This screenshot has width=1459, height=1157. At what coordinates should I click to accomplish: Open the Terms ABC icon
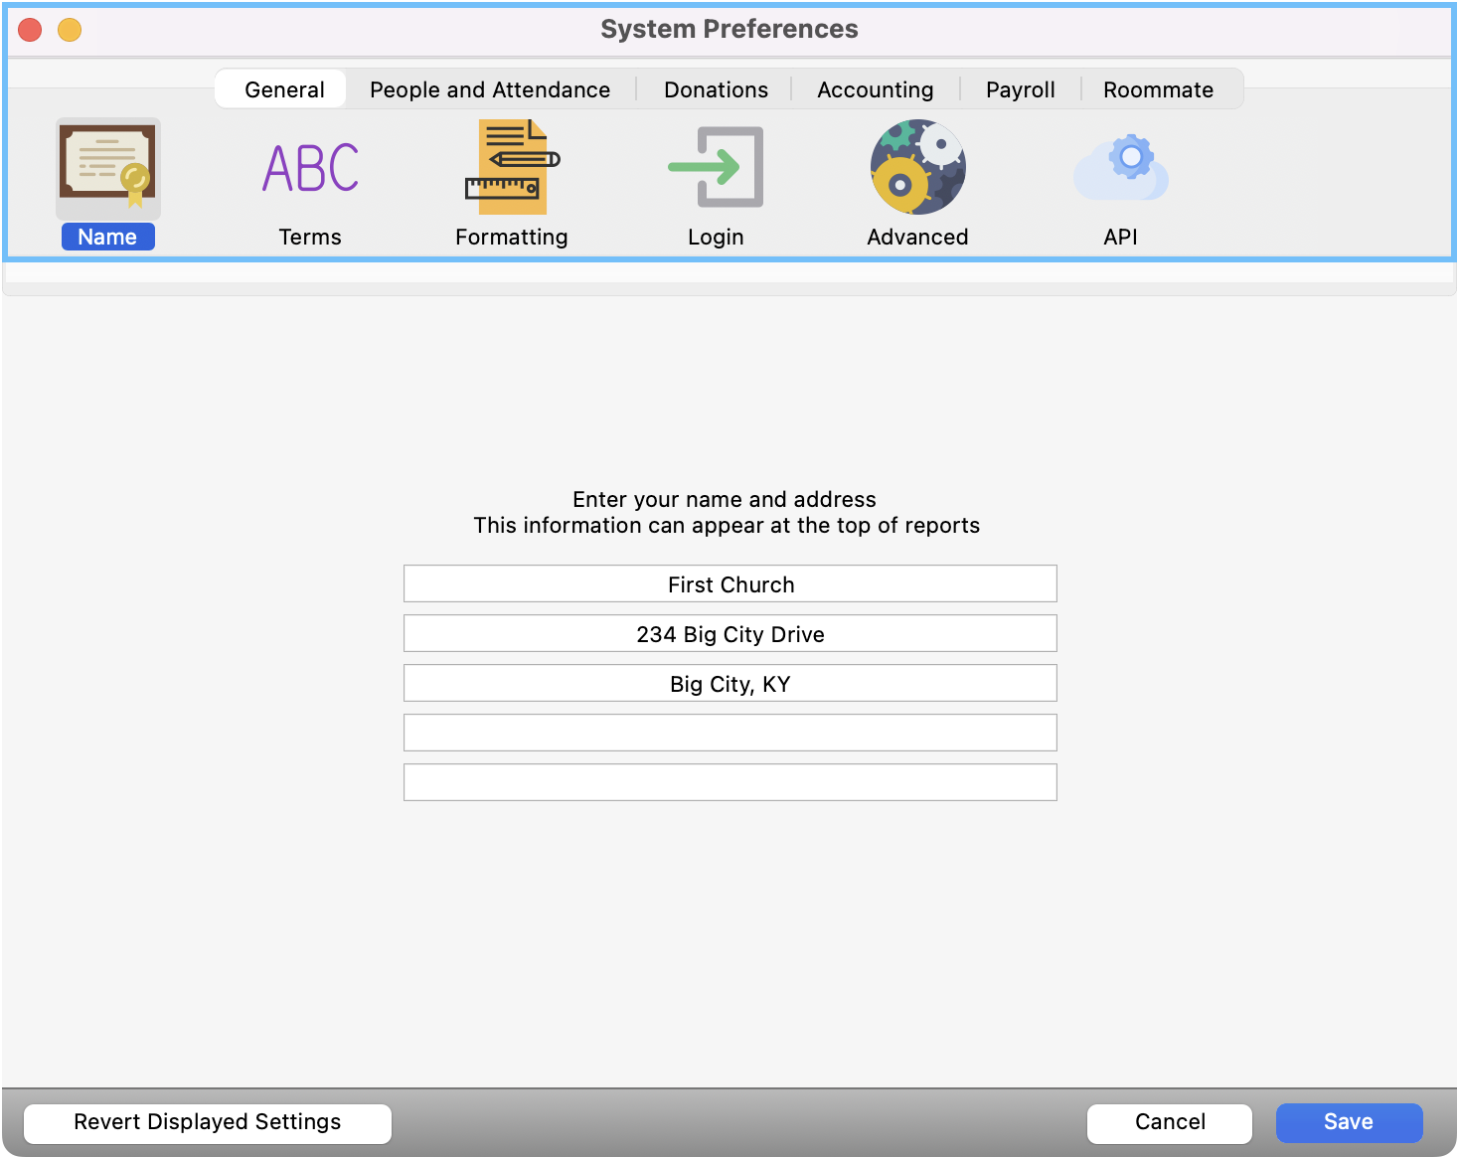click(310, 168)
